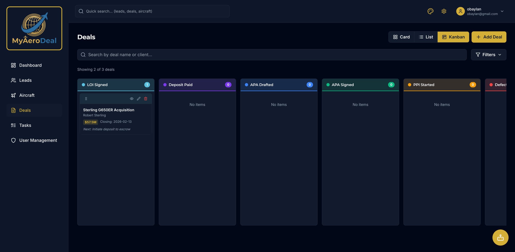Image resolution: width=515 pixels, height=252 pixels.
Task: Click the Tasks icon in the sidebar
Action: click(x=13, y=125)
